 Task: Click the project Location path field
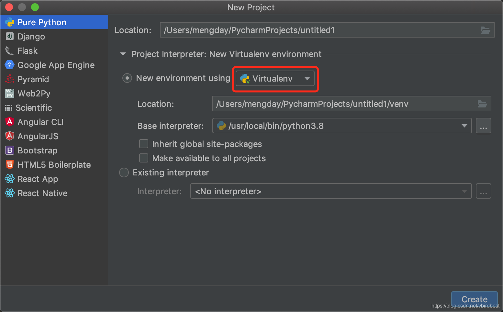coord(327,30)
